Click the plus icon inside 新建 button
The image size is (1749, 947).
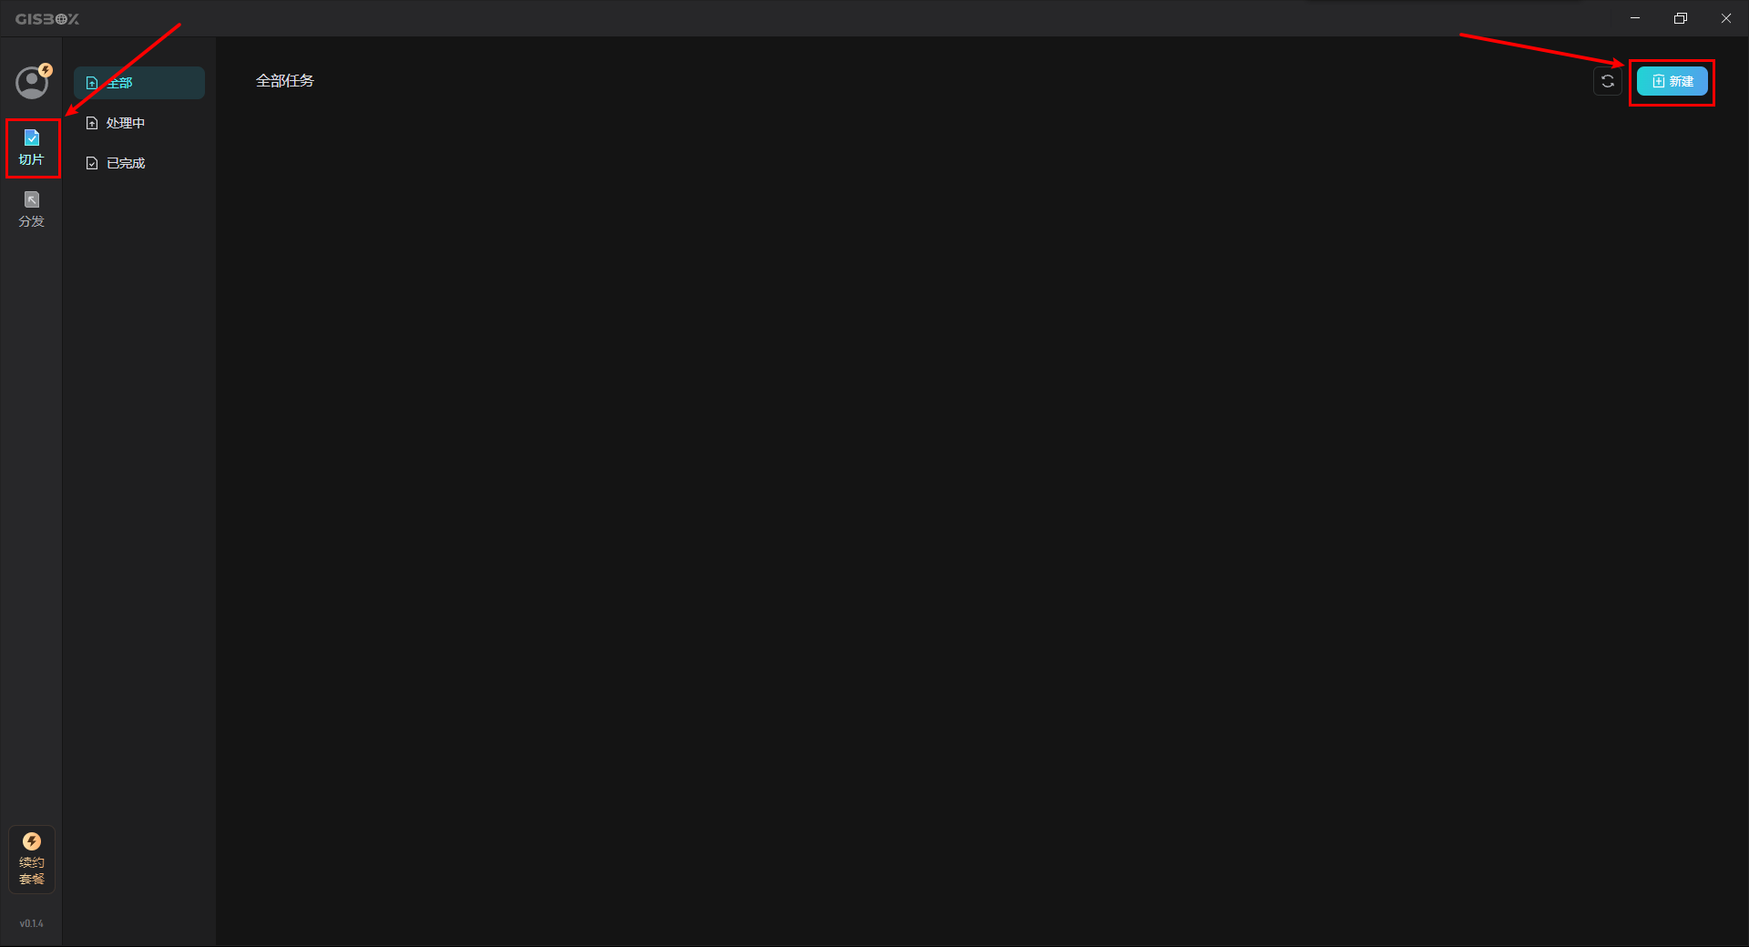(x=1659, y=81)
